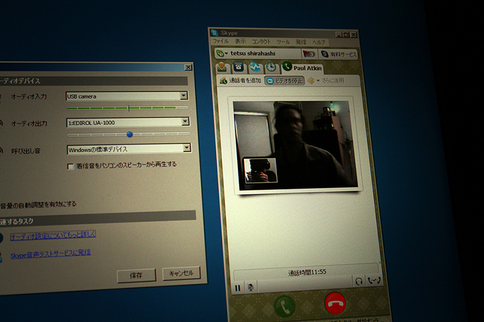The image size is (484, 322).
Task: Click the green call button
Action: [x=284, y=306]
